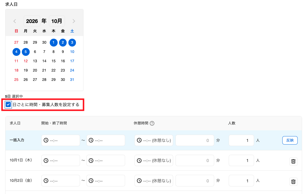Image resolution: width=307 pixels, height=194 pixels.
Task: Uncheck 日ごとに時間・募集人数を設定する checkbox
Action: (8, 104)
